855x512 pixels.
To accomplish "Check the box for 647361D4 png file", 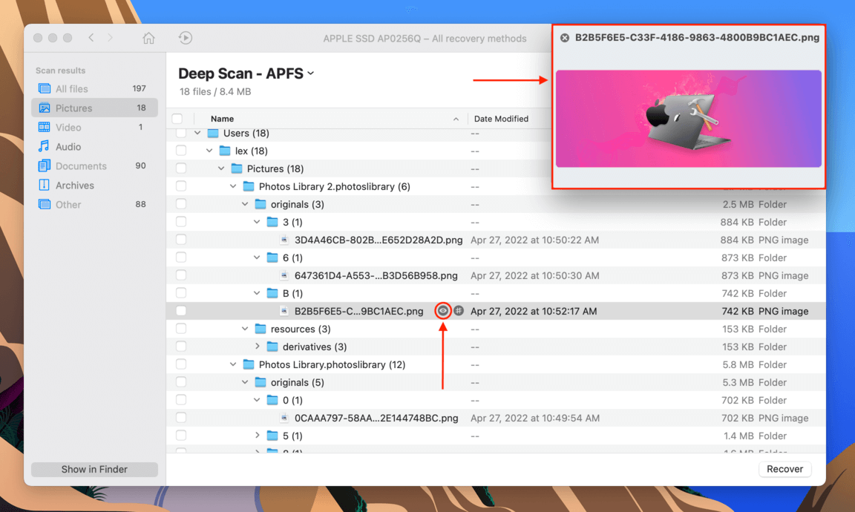I will pyautogui.click(x=181, y=275).
